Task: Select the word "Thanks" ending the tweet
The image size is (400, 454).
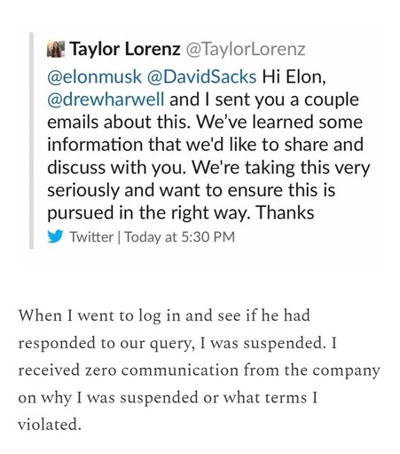Action: 285,212
